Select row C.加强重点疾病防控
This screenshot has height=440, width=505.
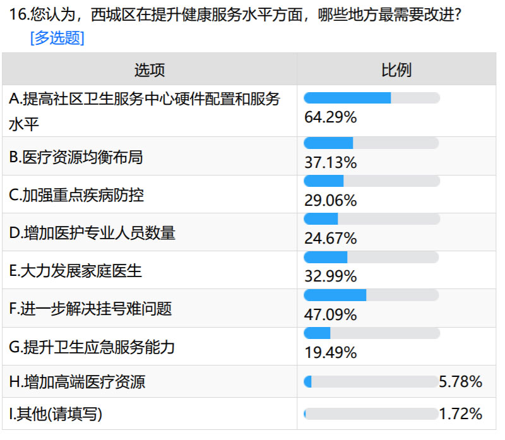(249, 194)
